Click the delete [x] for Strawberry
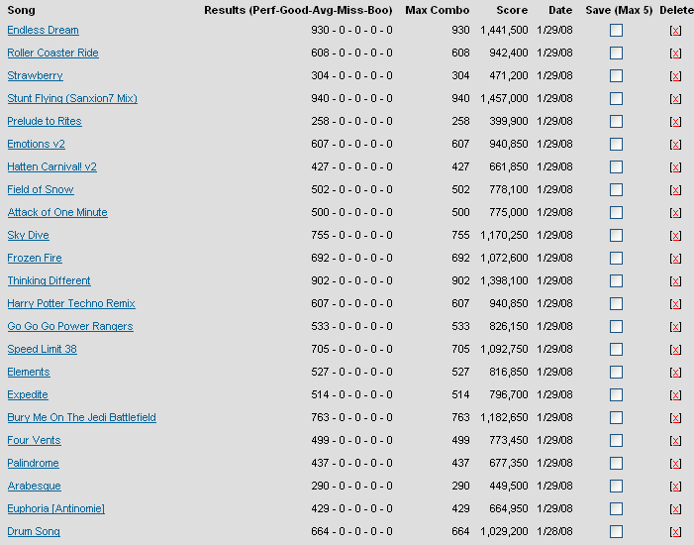694x545 pixels. tap(675, 76)
